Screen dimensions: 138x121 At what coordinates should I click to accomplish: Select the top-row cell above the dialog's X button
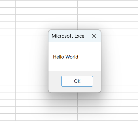pyautogui.click(x=88, y=4)
